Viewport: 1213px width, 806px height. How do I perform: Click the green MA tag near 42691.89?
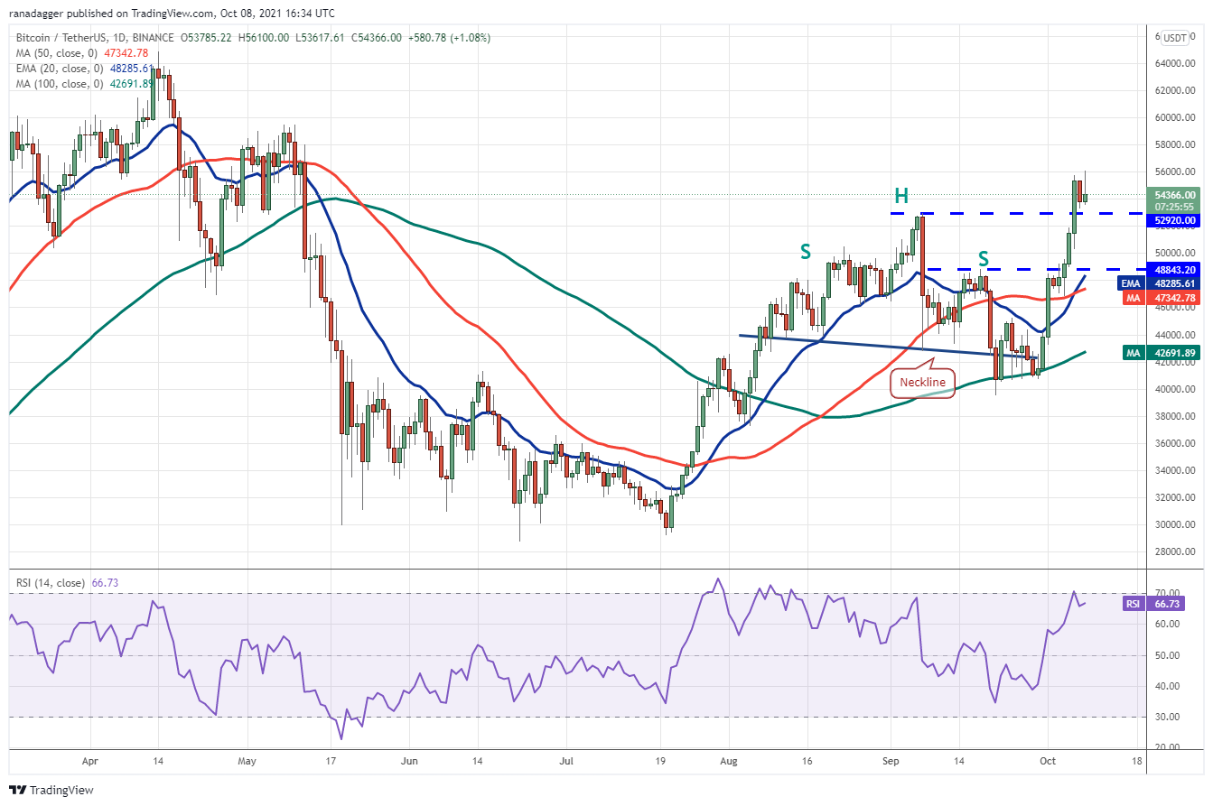(1134, 353)
